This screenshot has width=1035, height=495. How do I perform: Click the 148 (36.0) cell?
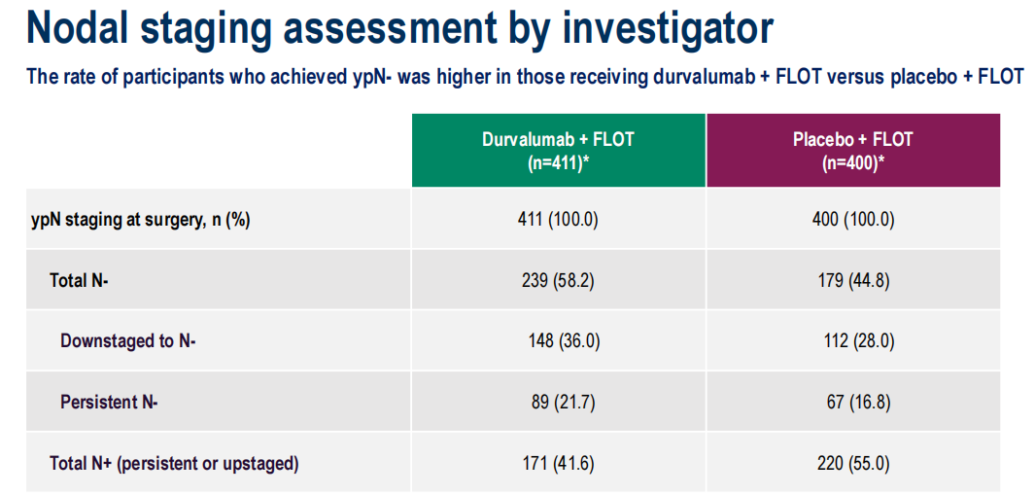(558, 341)
